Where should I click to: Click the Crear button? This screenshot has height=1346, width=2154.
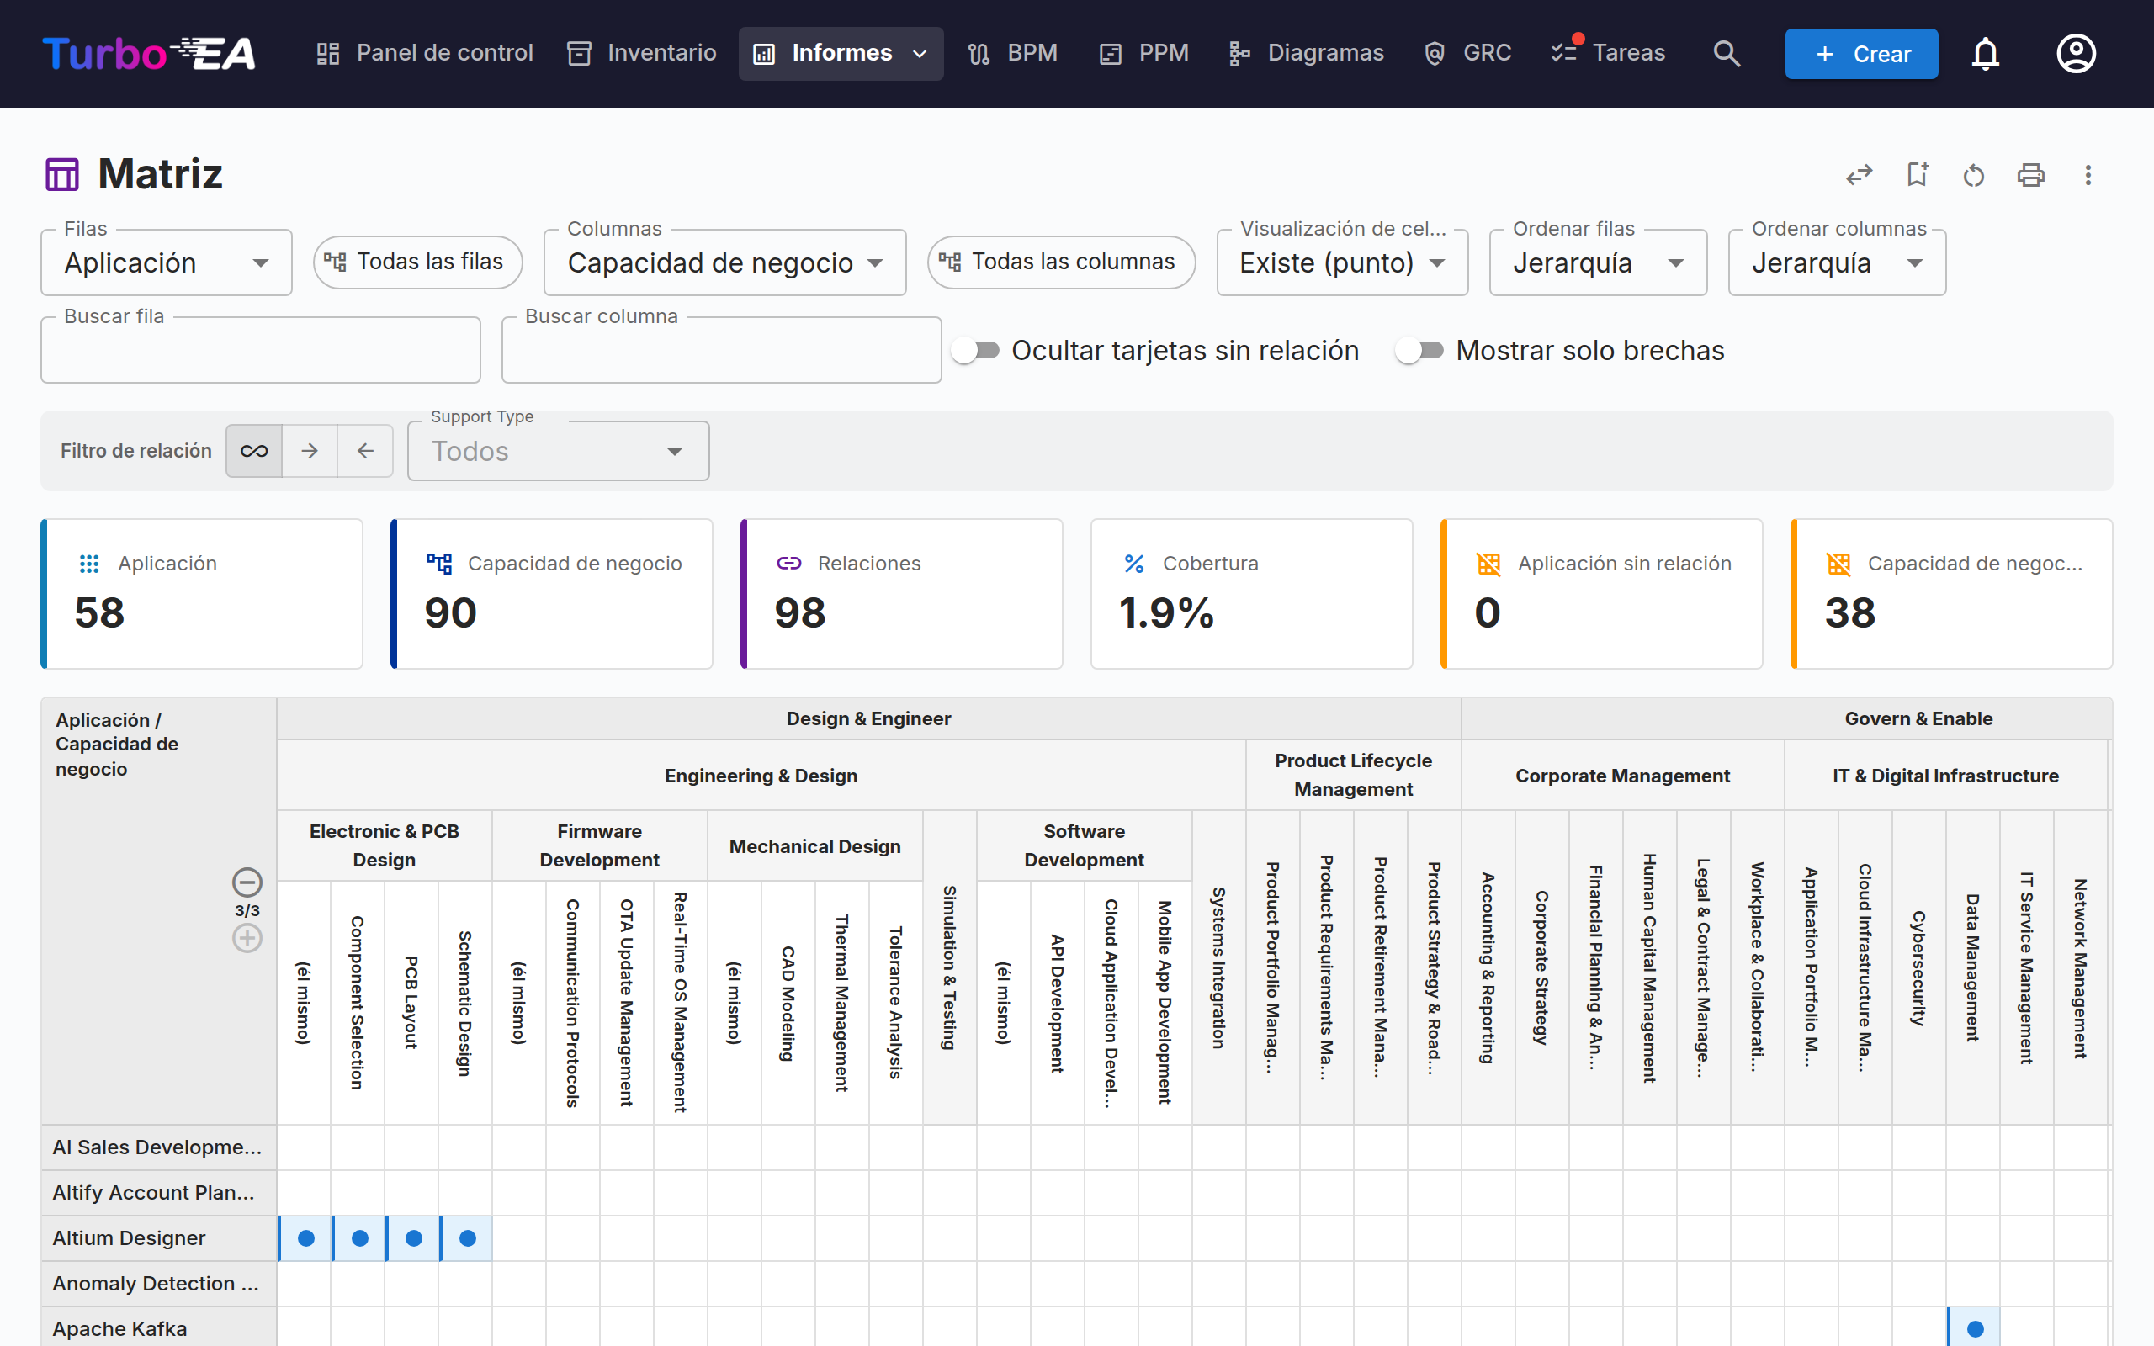pos(1861,53)
